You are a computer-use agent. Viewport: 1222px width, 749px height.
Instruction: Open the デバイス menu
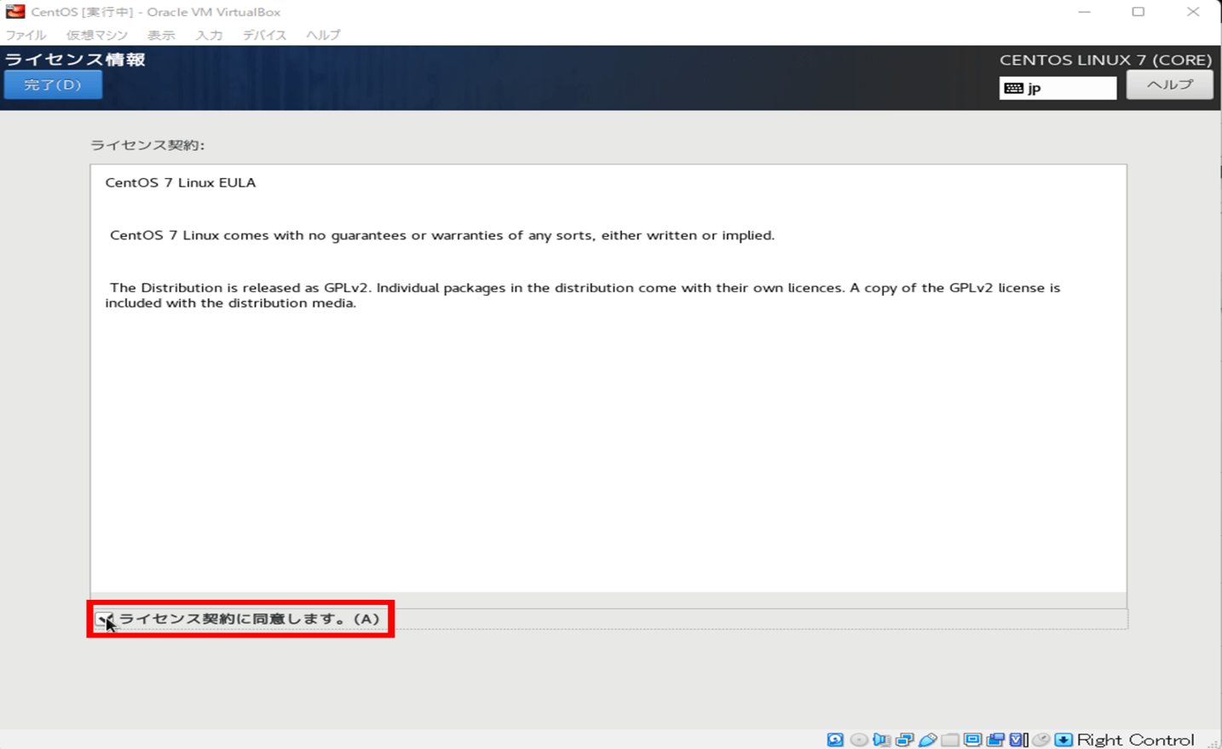click(264, 35)
